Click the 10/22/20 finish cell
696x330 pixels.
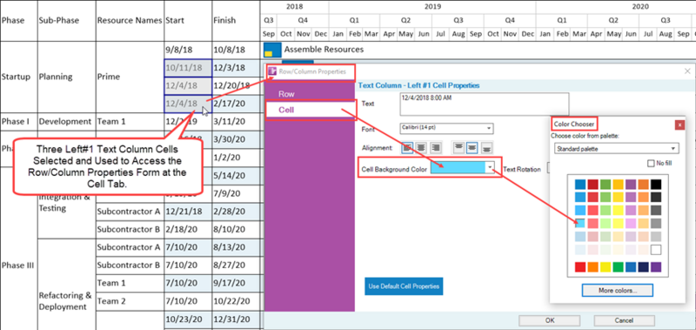(x=236, y=301)
